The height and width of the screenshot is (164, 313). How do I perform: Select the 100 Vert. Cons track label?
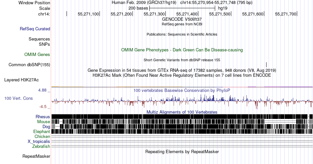[x=18, y=98]
